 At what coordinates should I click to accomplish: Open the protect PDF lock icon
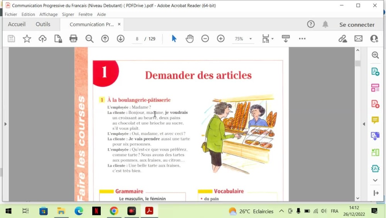[58, 39]
